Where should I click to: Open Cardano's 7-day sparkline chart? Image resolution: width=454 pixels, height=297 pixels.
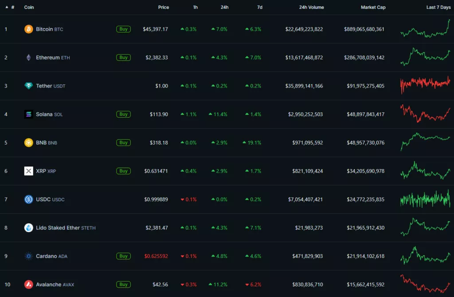425,255
